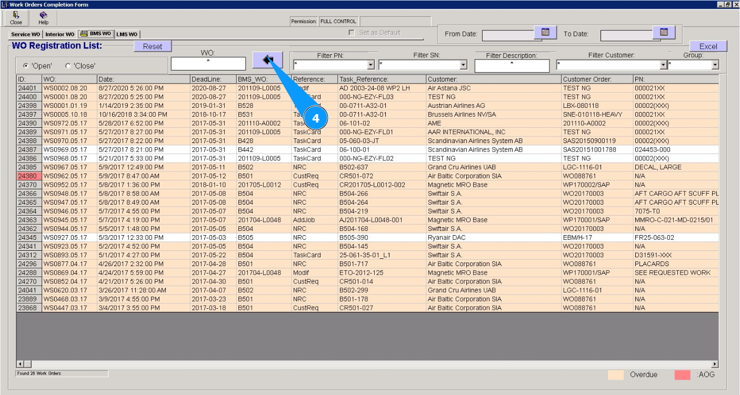This screenshot has height=395, width=740.
Task: Open the To Date calendar picker
Action: tap(664, 33)
